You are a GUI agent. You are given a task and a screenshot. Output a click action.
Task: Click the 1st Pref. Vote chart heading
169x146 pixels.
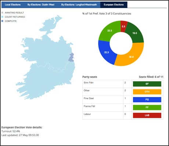click(107, 14)
